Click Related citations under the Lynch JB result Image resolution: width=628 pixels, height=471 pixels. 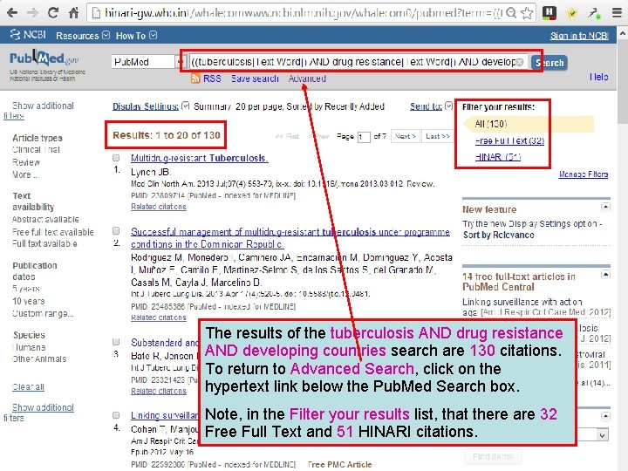point(159,207)
